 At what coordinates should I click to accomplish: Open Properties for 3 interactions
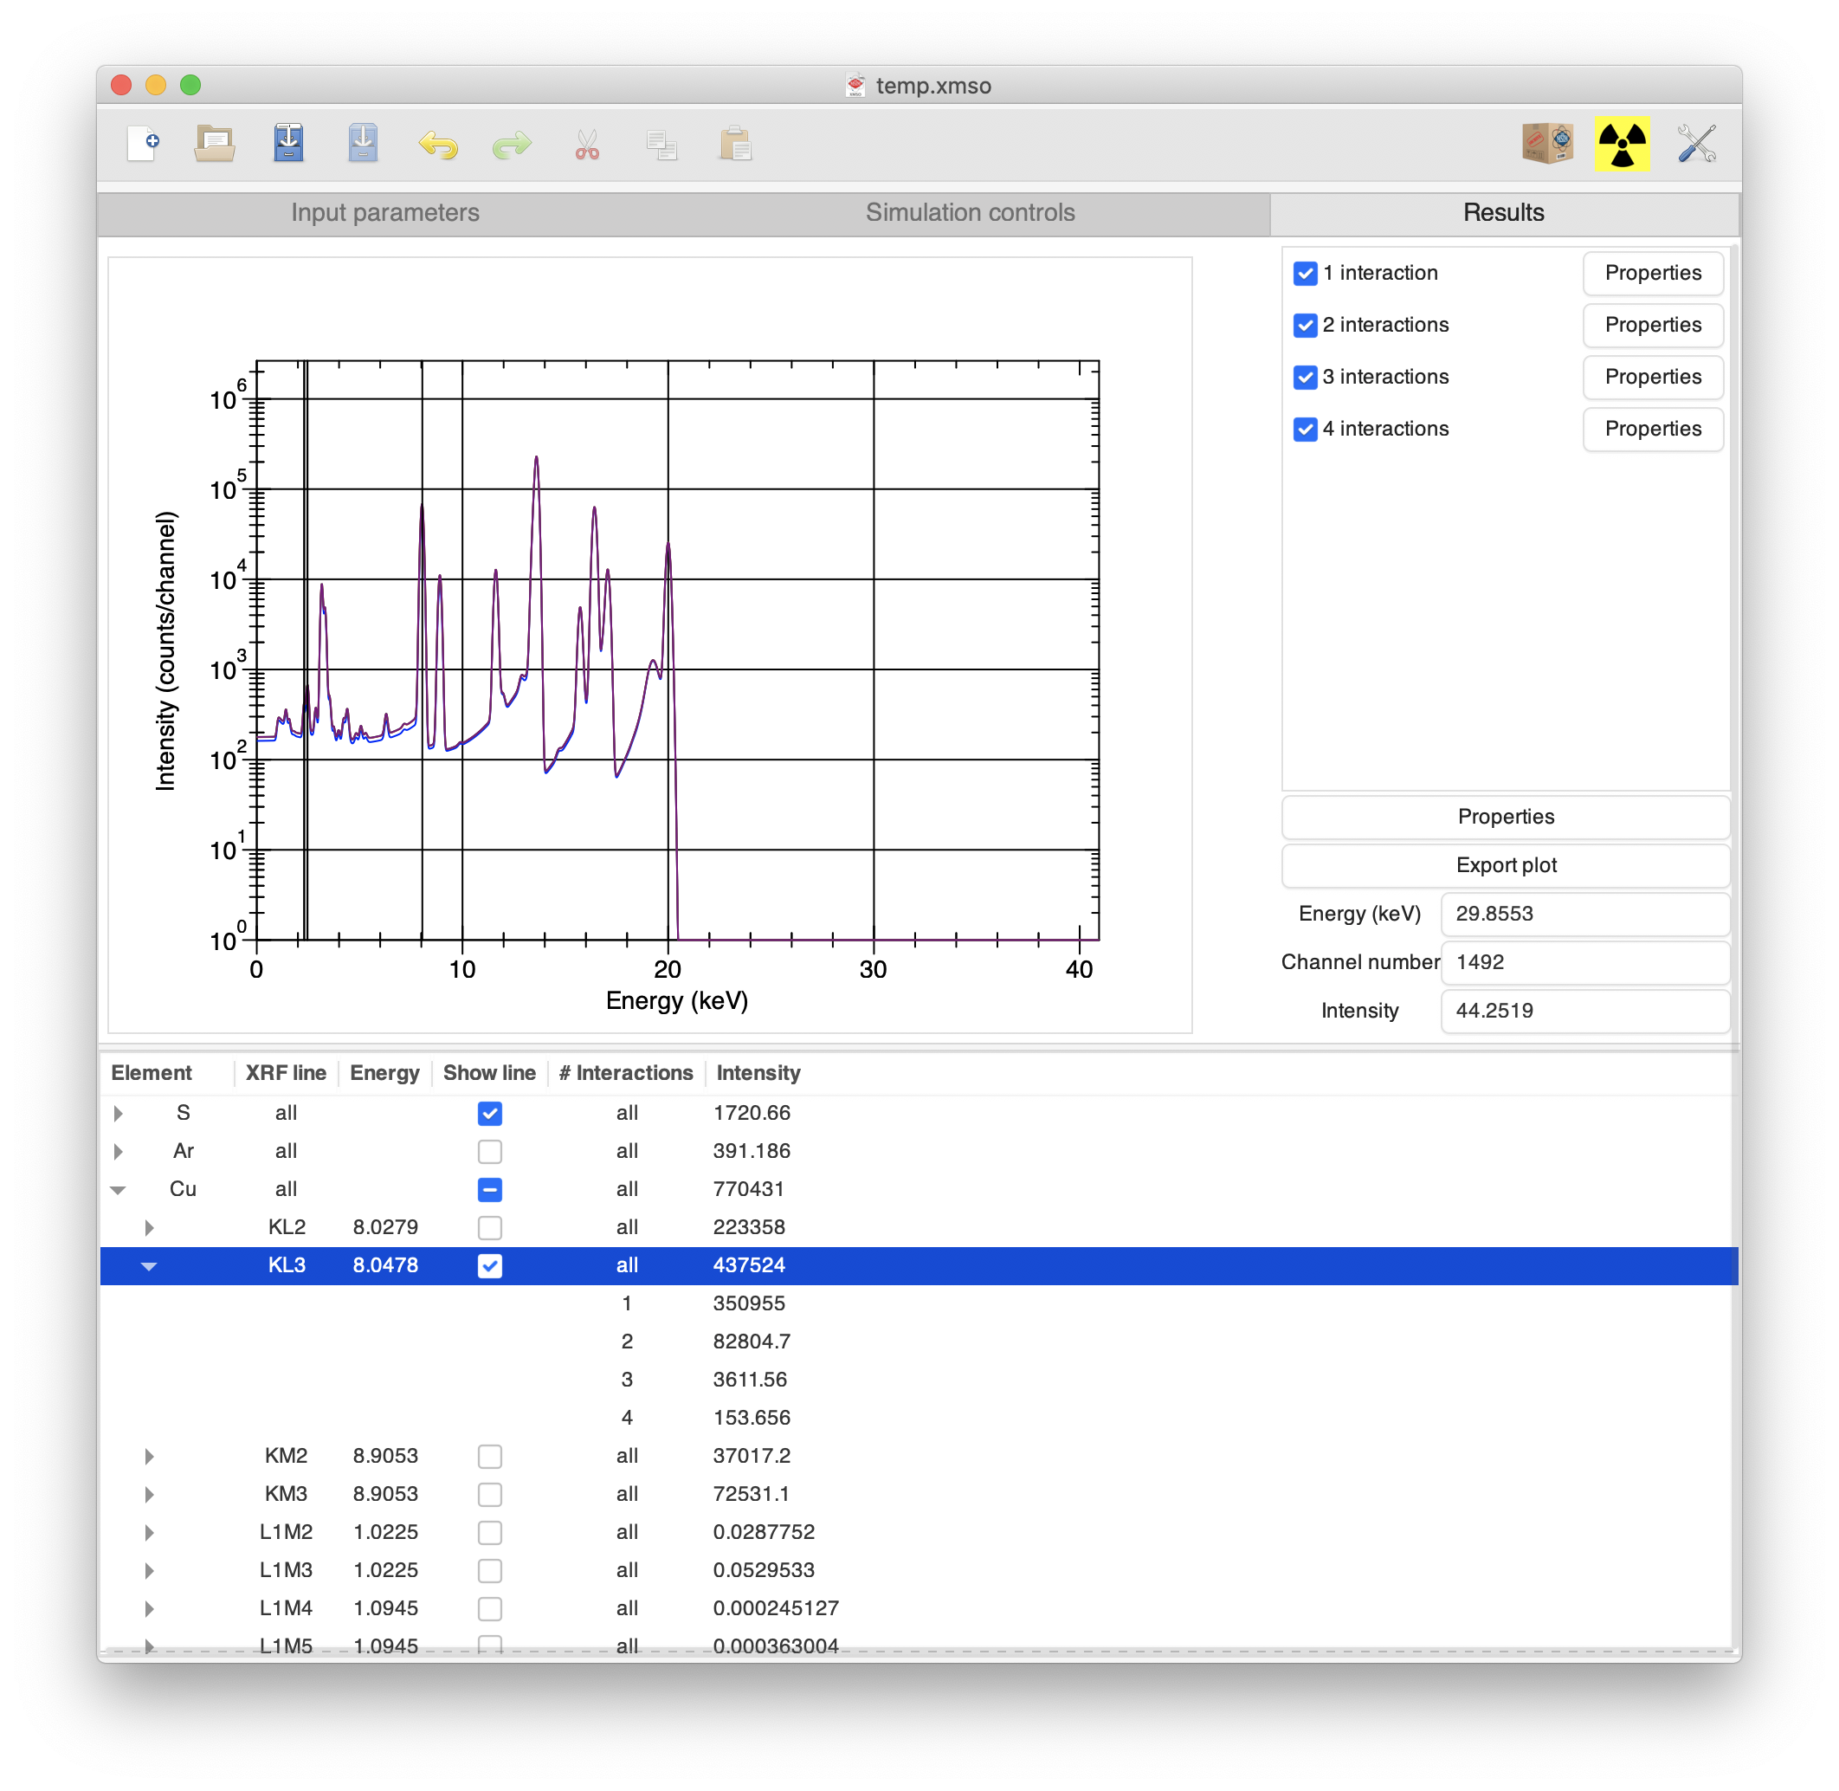click(1652, 376)
